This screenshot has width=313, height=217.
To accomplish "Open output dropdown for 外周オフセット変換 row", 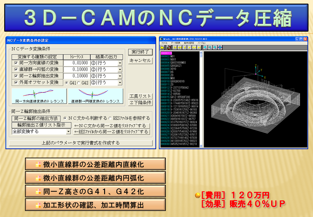I will pyautogui.click(x=120, y=83).
